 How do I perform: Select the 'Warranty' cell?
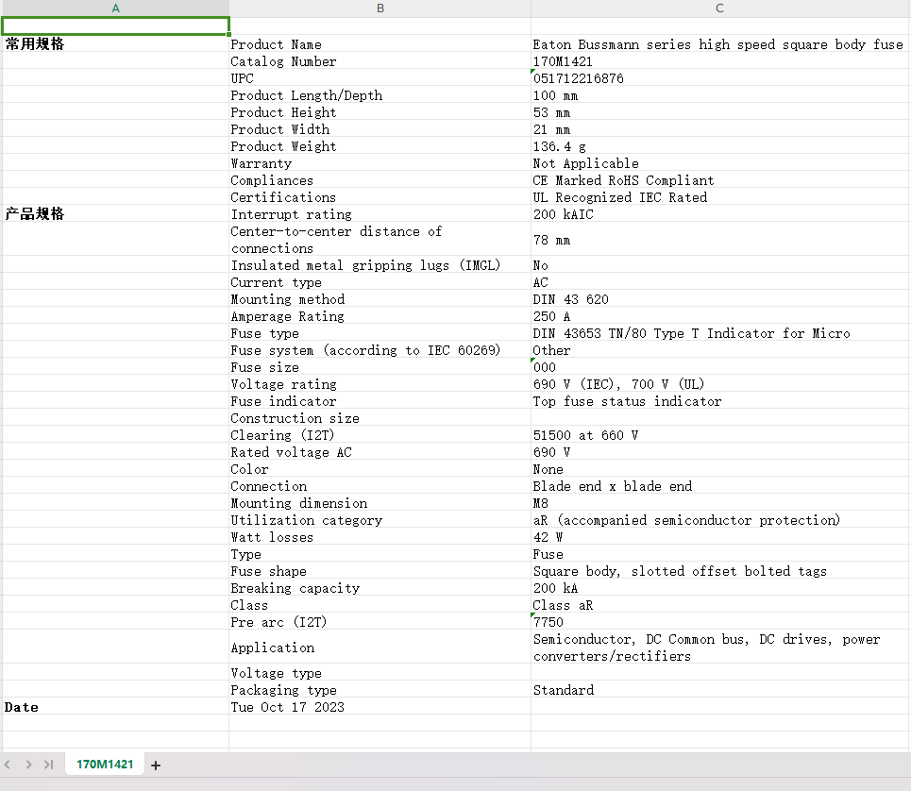coord(380,163)
